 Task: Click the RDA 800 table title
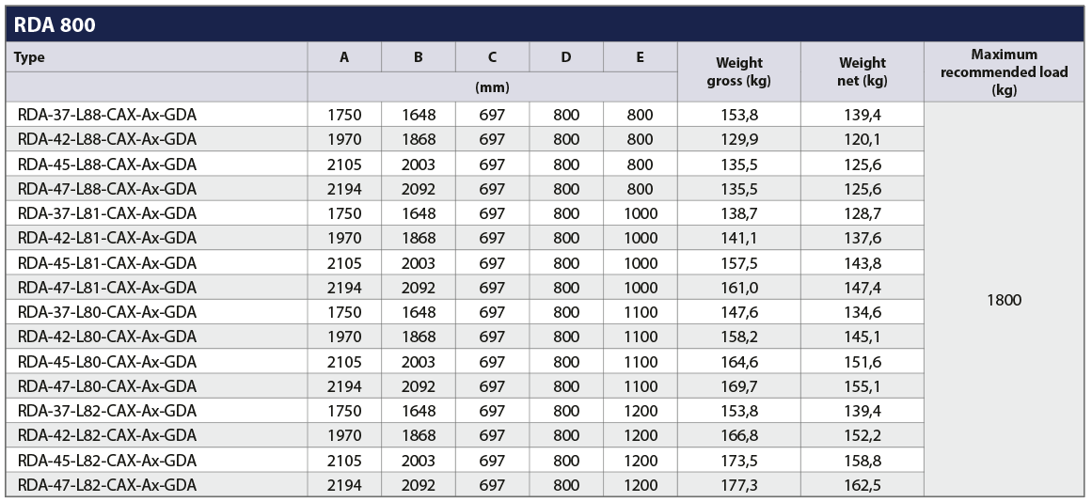point(55,25)
